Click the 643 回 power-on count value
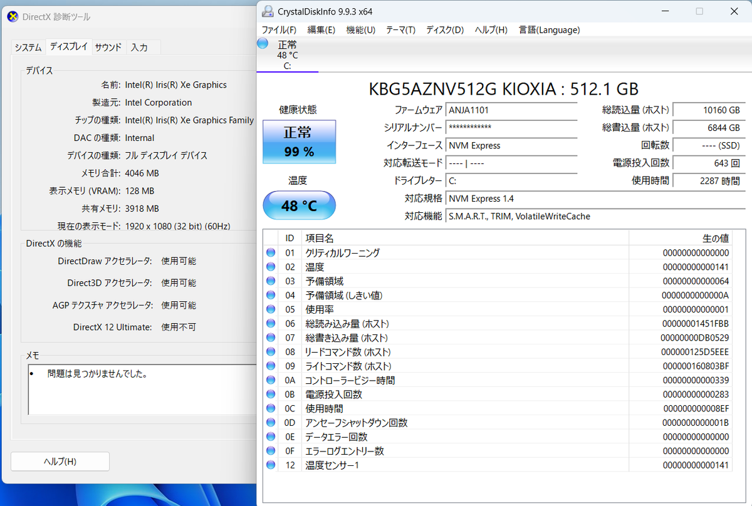Screen dimensions: 752x506 point(709,163)
